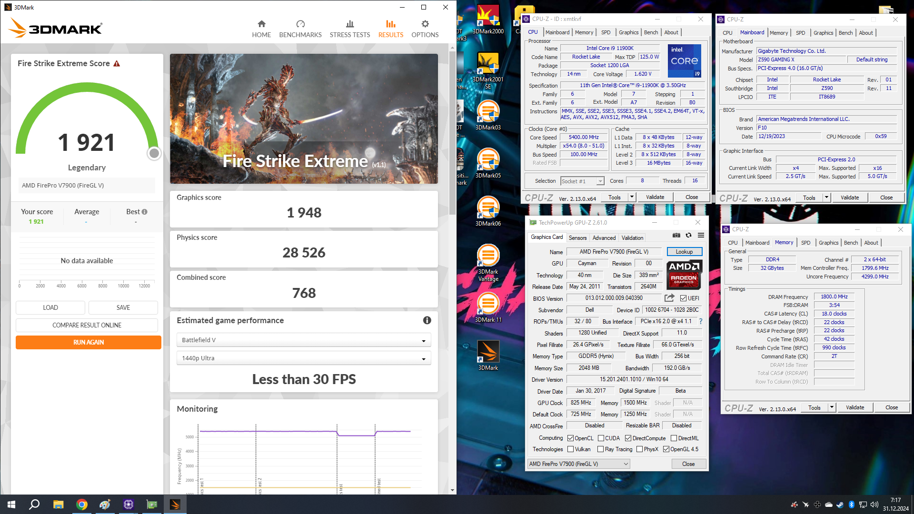Open the Battlefield V game dropdown
The height and width of the screenshot is (514, 914).
(304, 340)
